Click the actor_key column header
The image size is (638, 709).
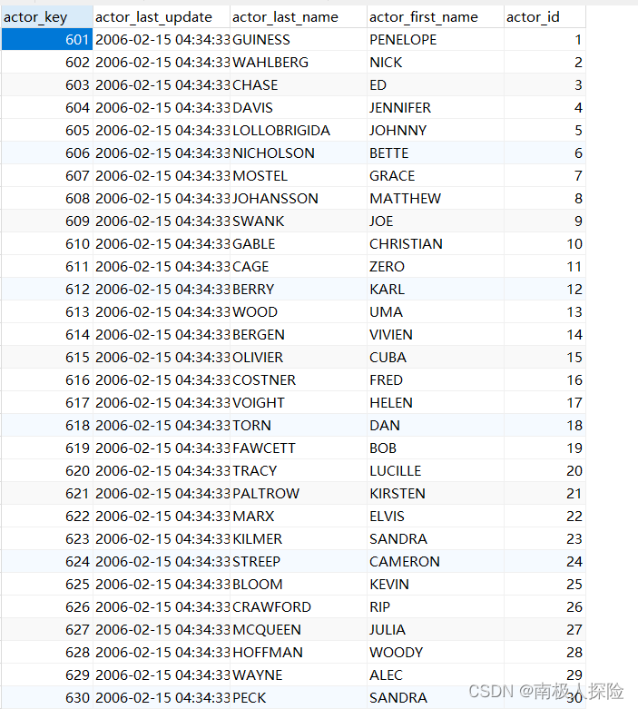[47, 17]
